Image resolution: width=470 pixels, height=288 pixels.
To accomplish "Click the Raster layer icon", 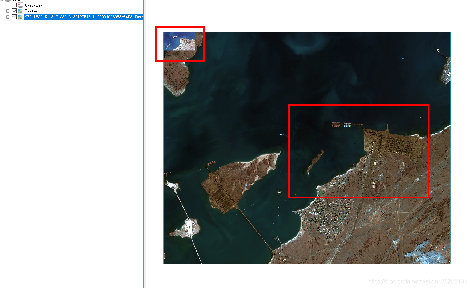I will point(20,11).
